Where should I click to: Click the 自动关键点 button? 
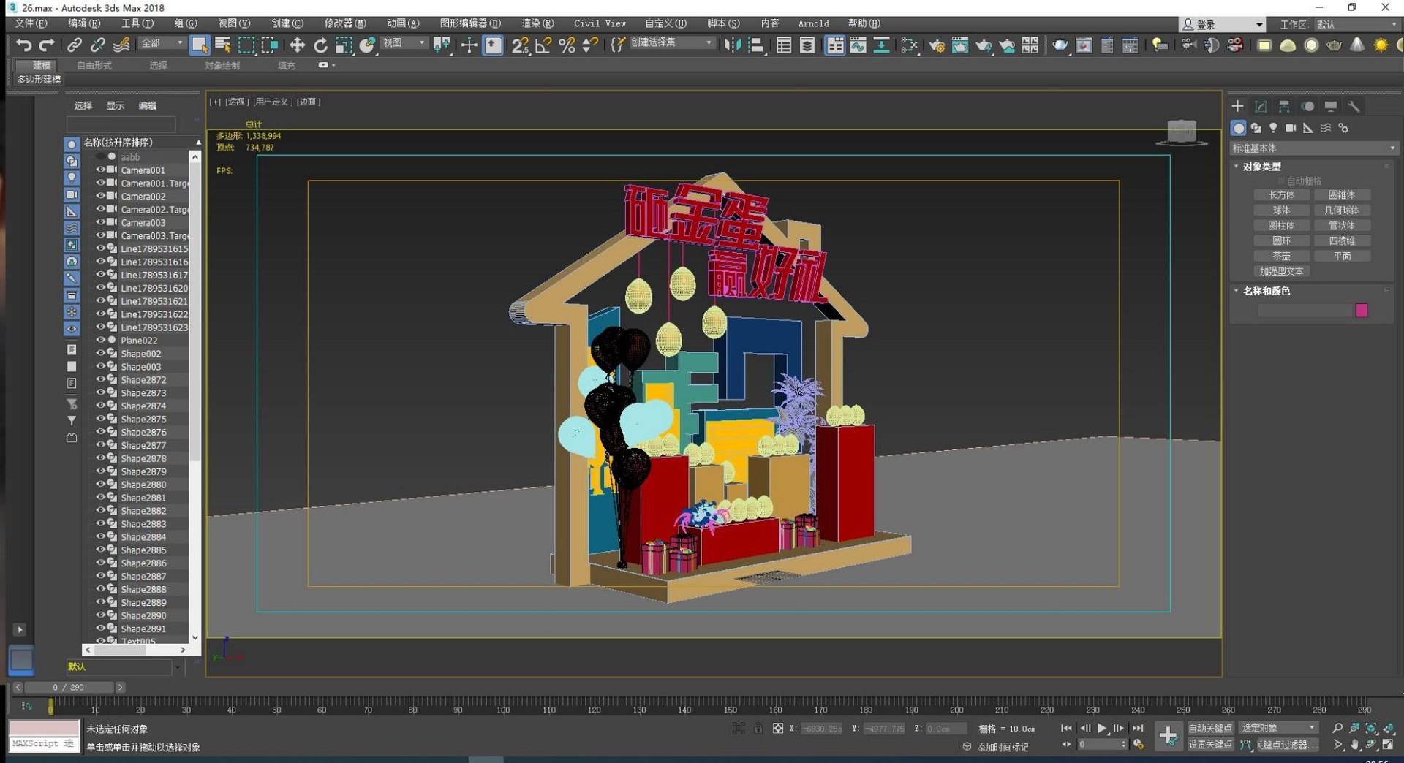1209,728
